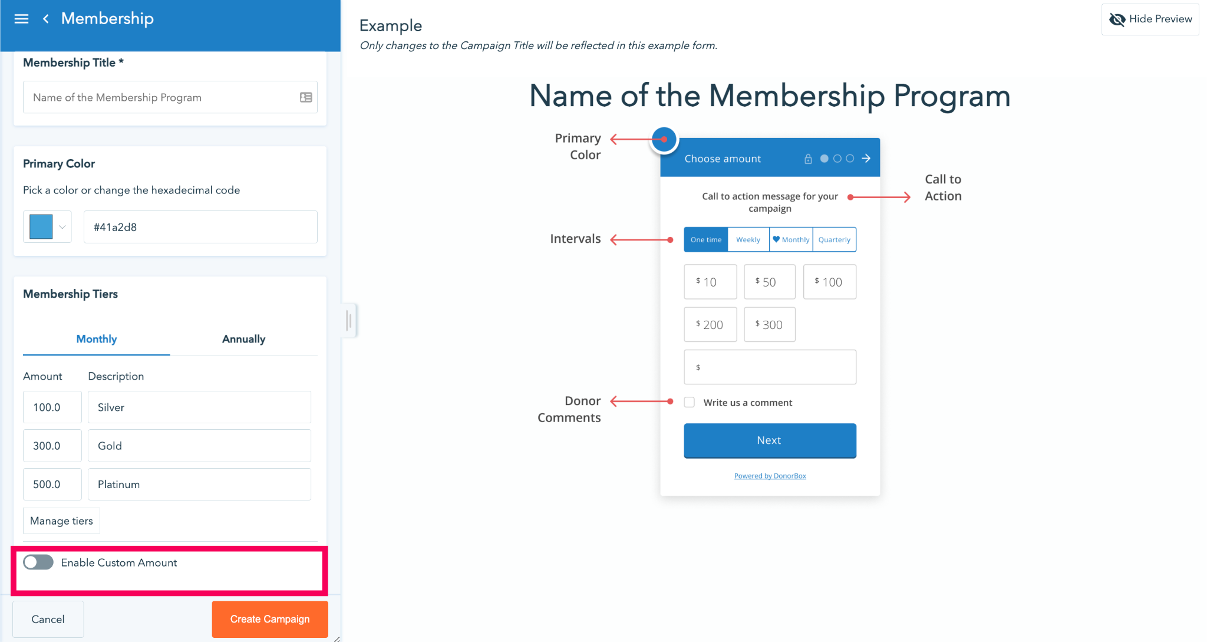Click the crossed-eye Hide Preview icon
The width and height of the screenshot is (1207, 642).
1117,19
